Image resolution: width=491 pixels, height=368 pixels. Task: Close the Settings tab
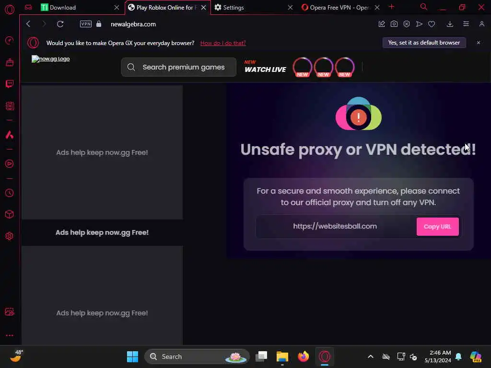pos(290,8)
